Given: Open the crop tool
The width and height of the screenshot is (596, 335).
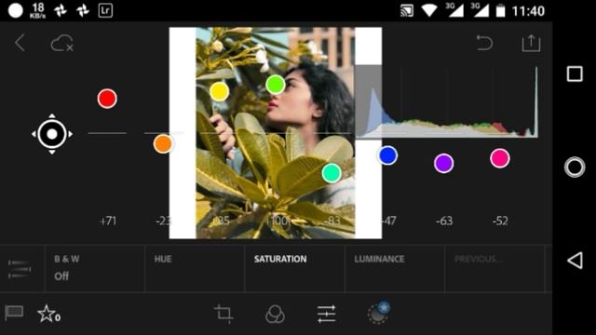Looking at the screenshot, I should pyautogui.click(x=223, y=314).
